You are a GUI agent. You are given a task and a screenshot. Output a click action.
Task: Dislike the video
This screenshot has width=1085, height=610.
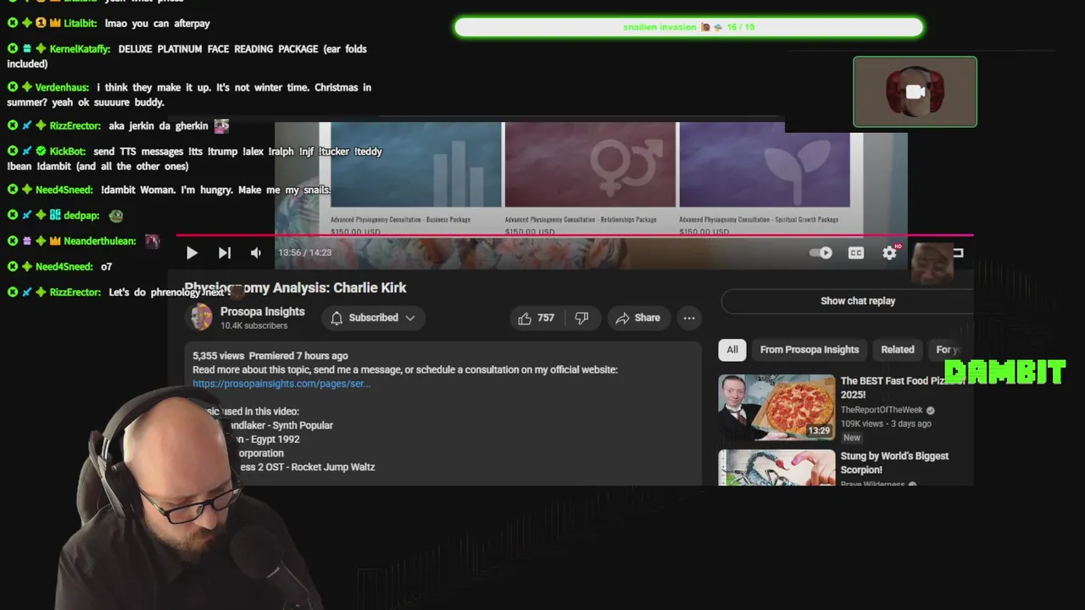click(581, 318)
